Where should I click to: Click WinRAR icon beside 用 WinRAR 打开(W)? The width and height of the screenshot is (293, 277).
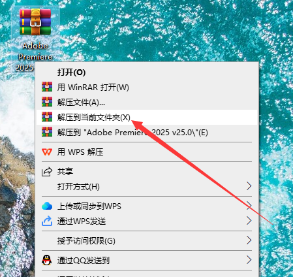click(47, 87)
